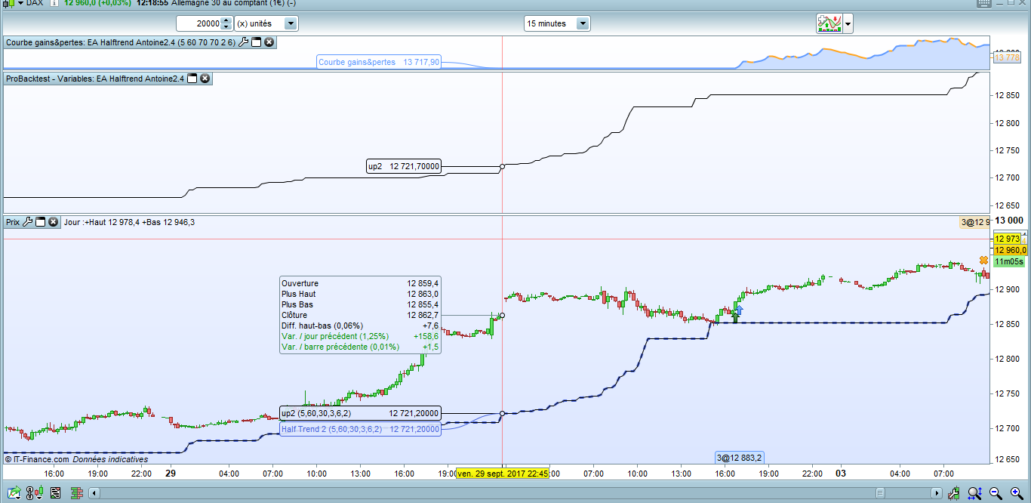Expand the DAX instrument dropdown arrow
This screenshot has height=503, width=1031.
(21, 3)
